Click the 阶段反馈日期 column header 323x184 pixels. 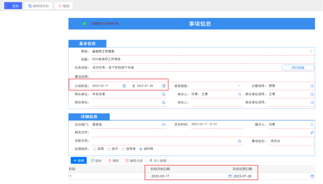[242, 169]
